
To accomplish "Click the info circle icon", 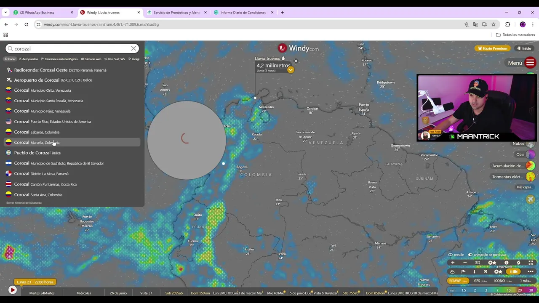I will [x=507, y=263].
